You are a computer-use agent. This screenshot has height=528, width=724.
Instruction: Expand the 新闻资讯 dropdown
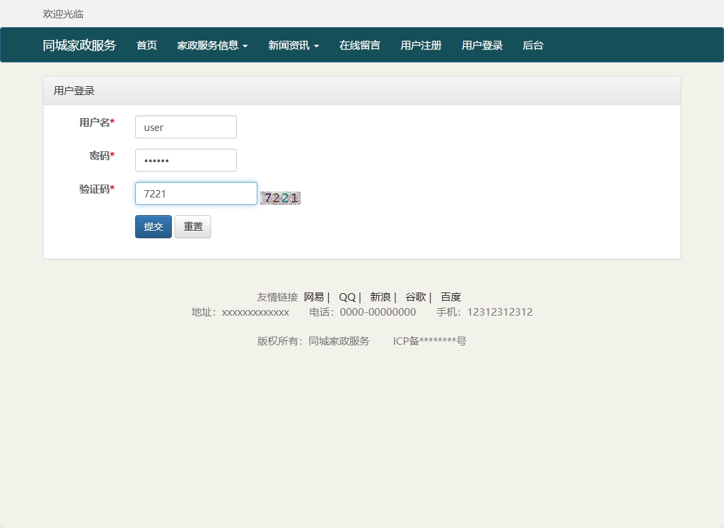click(x=291, y=45)
